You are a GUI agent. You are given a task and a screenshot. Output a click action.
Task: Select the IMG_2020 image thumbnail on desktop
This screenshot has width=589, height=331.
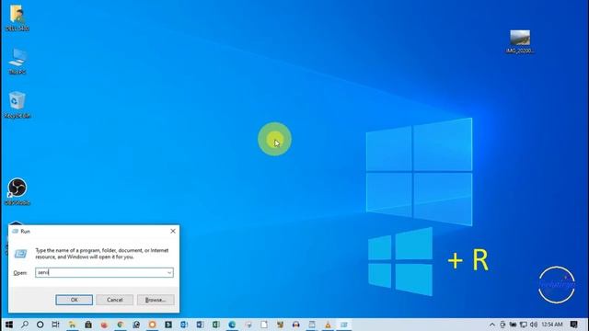click(x=520, y=41)
